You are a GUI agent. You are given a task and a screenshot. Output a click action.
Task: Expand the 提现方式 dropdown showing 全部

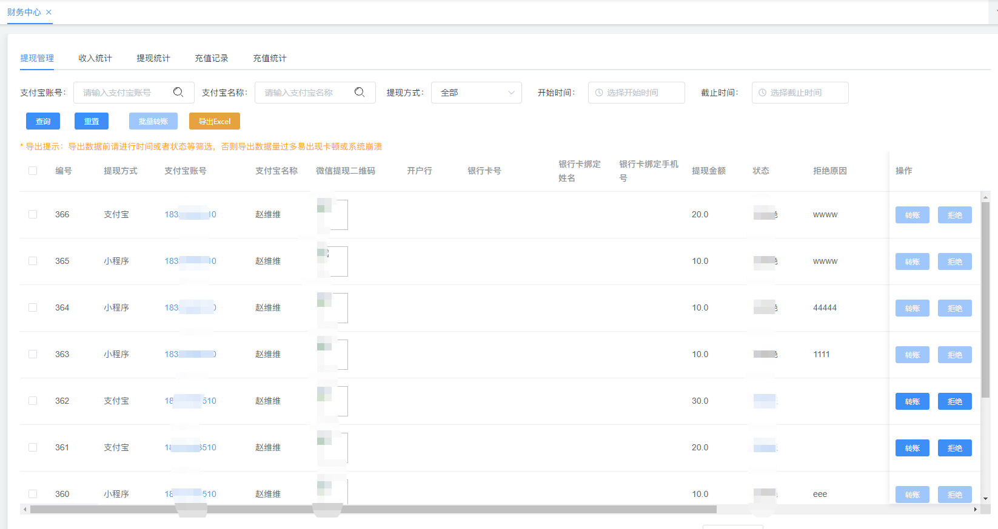click(477, 93)
